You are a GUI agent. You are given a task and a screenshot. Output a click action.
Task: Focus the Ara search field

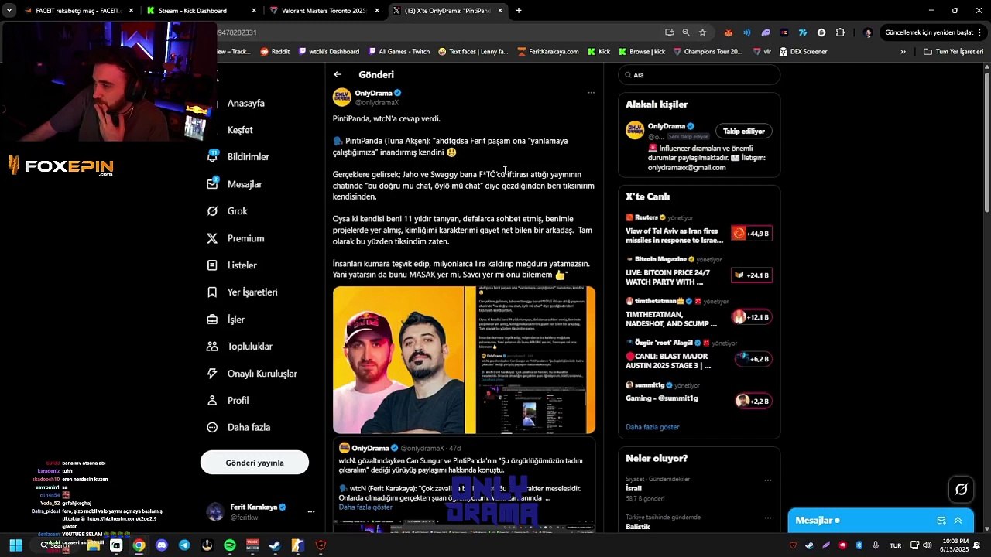click(699, 75)
